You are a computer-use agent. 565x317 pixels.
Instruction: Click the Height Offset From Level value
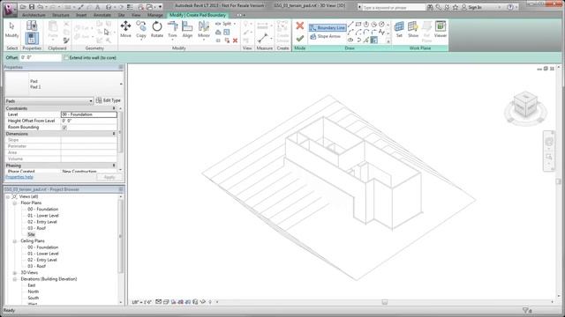(89, 121)
